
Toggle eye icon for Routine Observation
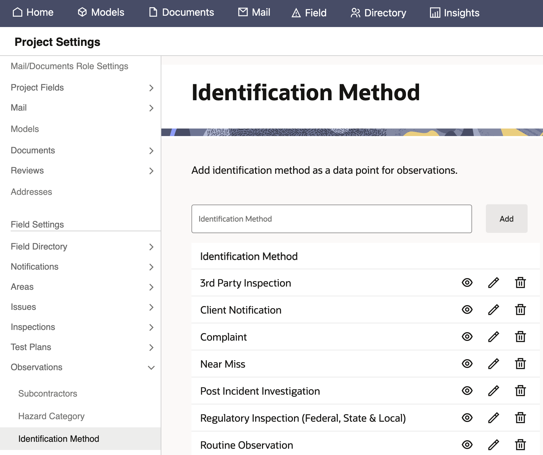click(x=467, y=445)
